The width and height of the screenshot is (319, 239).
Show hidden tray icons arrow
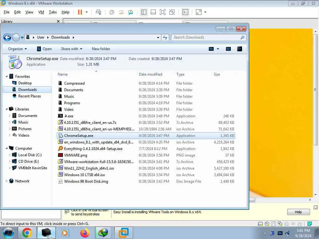point(265,233)
